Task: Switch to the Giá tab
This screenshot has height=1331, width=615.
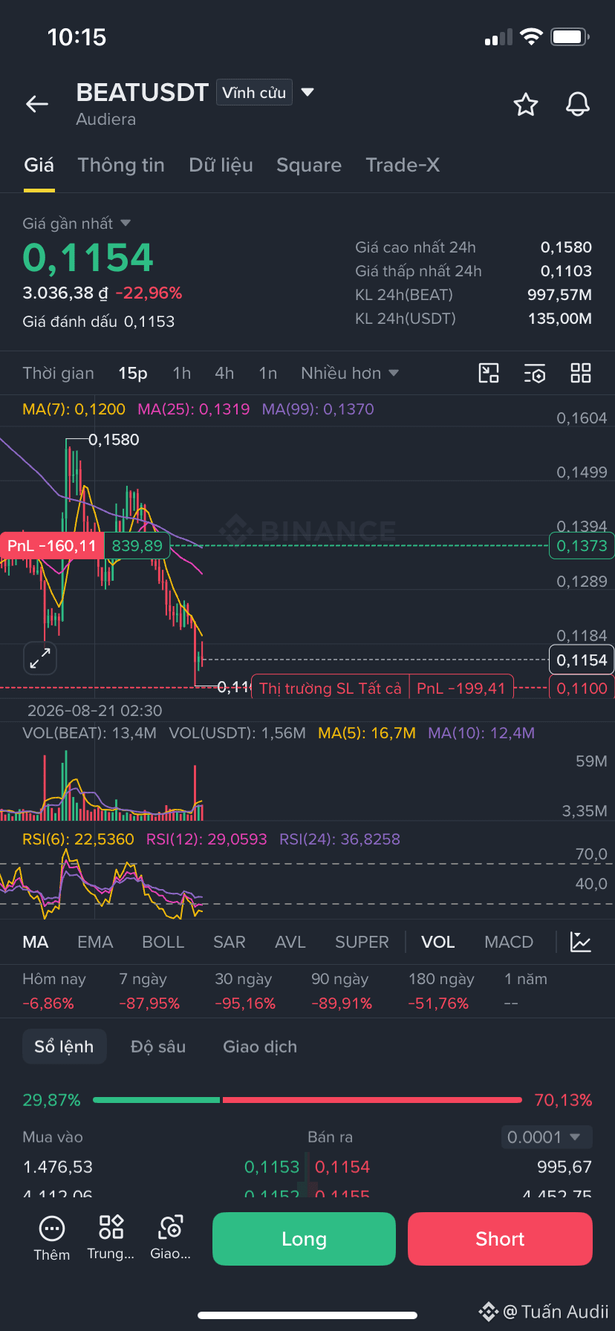Action: (39, 165)
